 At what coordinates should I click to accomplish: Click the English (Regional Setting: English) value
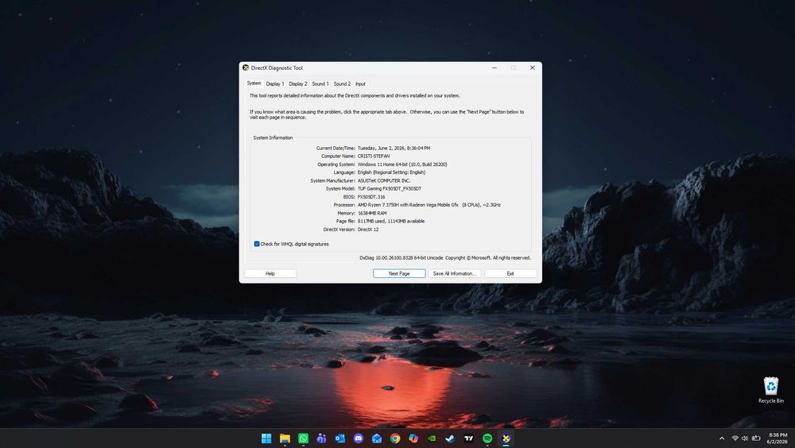tap(391, 172)
